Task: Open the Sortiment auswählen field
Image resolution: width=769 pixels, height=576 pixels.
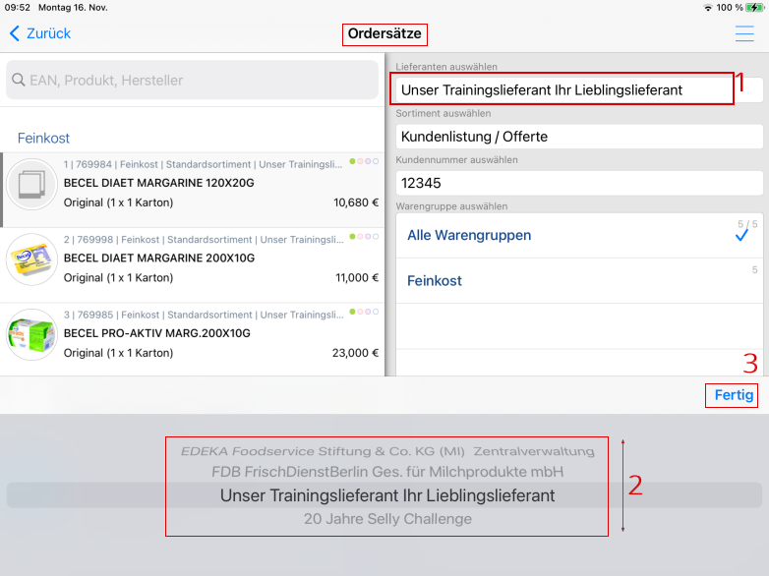Action: (x=579, y=136)
